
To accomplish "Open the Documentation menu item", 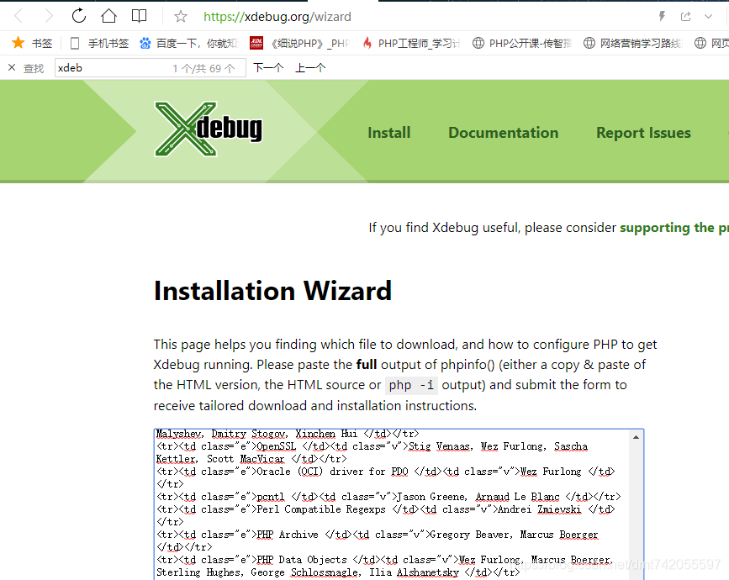I will click(503, 133).
